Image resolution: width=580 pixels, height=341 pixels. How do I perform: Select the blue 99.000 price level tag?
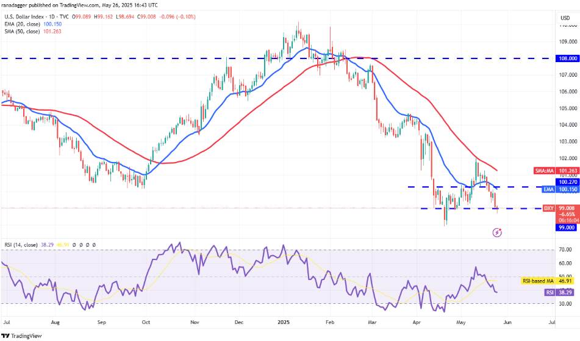[567, 228]
